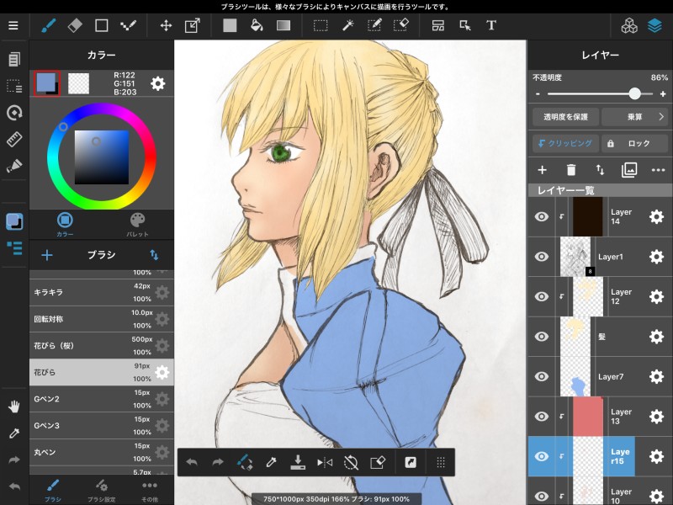Add a new brush with plus icon

tap(47, 255)
